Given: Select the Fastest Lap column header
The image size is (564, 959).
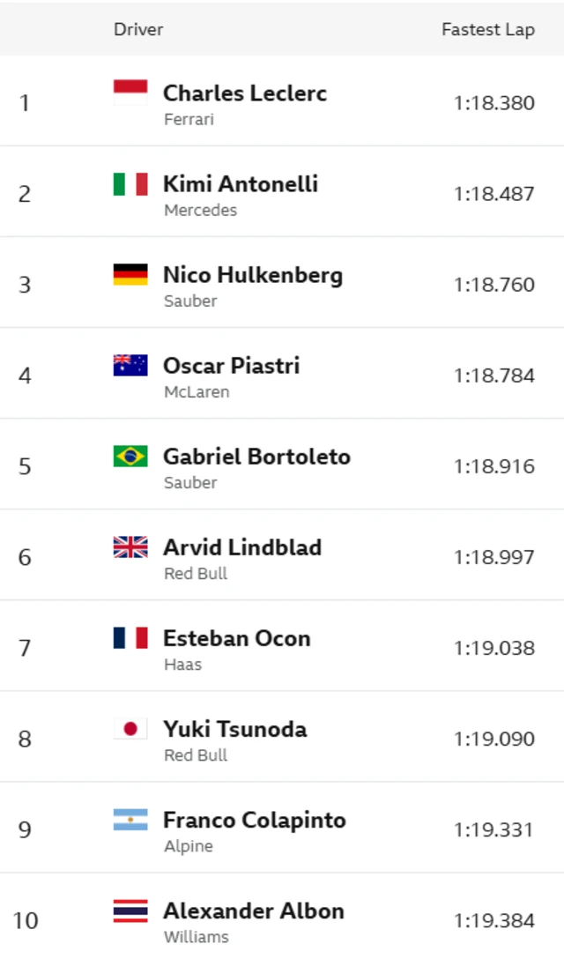Looking at the screenshot, I should point(487,29).
